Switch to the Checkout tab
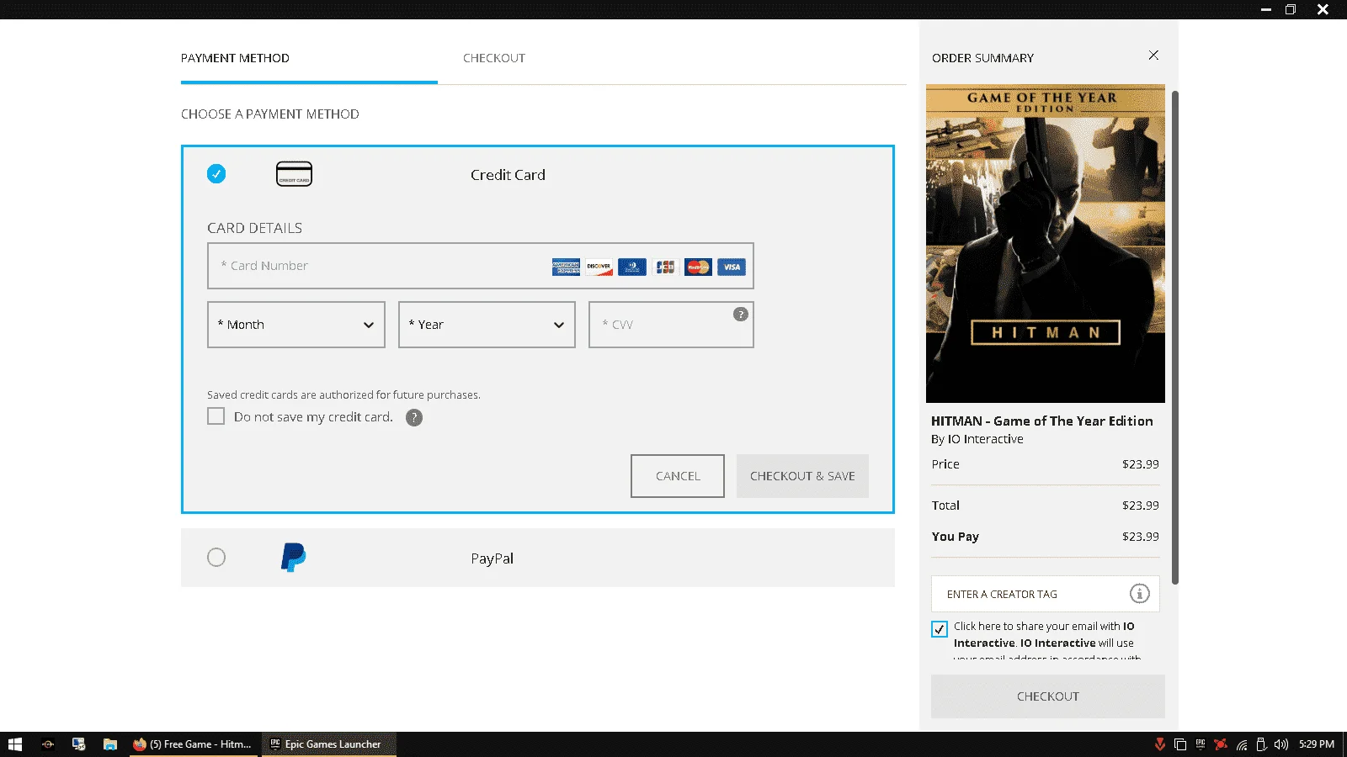Screen dimensions: 1347x757 pos(494,58)
